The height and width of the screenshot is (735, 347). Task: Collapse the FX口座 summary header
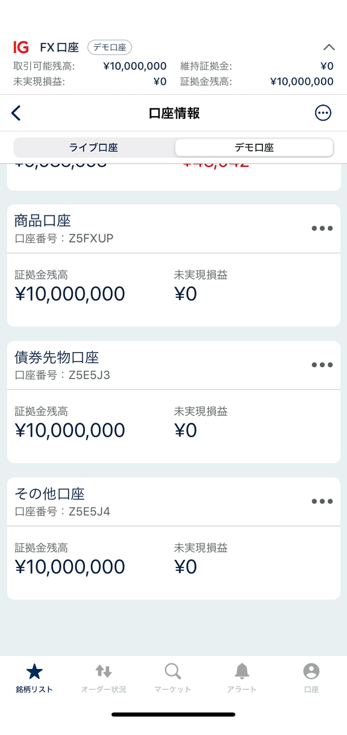click(328, 47)
